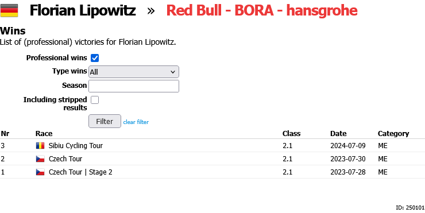Enable the Including stripped results checkbox
This screenshot has width=425, height=213.
click(x=95, y=100)
